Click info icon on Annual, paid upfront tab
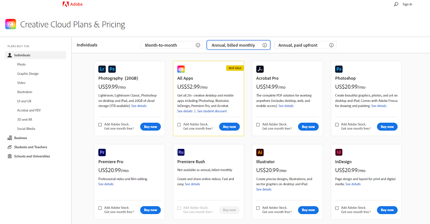 (331, 45)
